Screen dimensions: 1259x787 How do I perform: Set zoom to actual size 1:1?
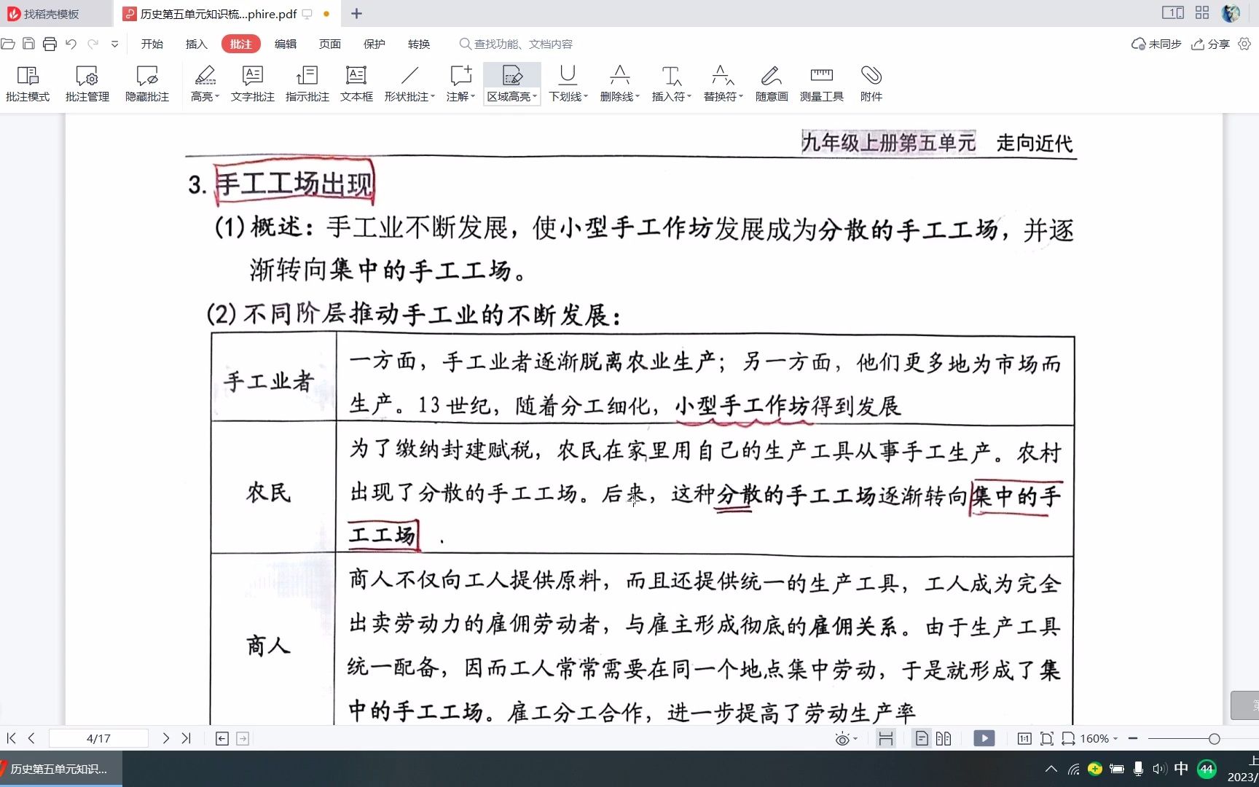tap(1024, 738)
